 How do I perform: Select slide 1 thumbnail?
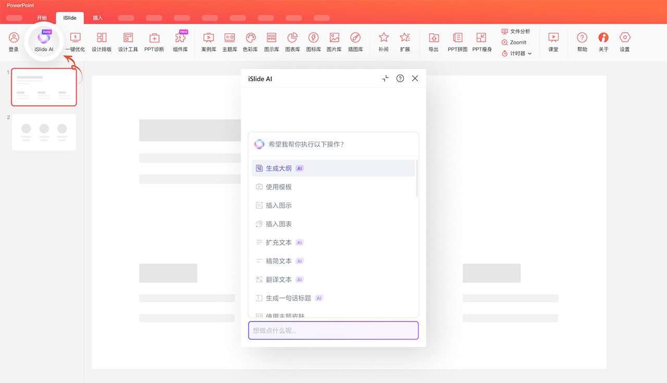[44, 87]
